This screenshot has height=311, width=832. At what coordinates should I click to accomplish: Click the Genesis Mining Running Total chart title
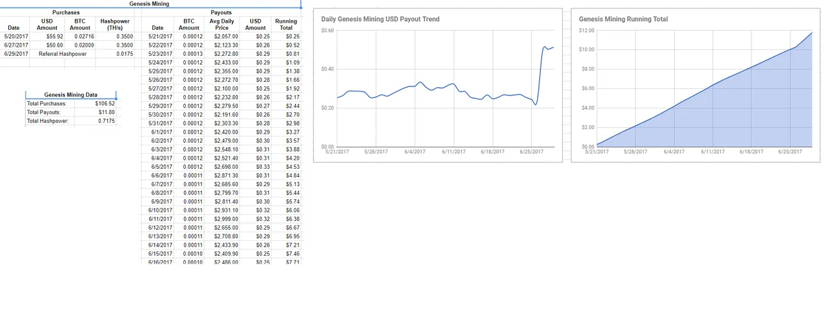pyautogui.click(x=623, y=19)
